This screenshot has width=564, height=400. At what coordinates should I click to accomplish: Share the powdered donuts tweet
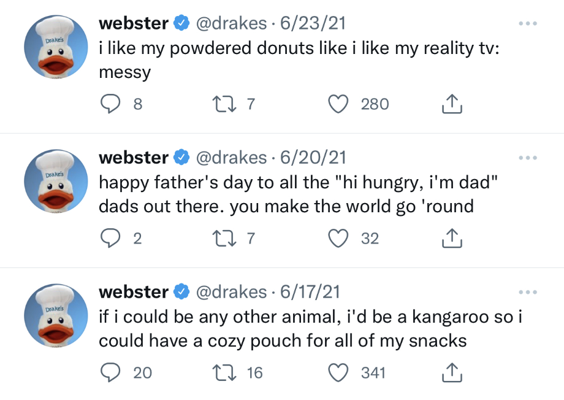(451, 104)
